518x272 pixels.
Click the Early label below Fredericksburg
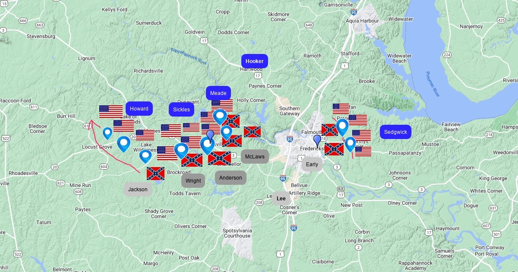pyautogui.click(x=312, y=164)
